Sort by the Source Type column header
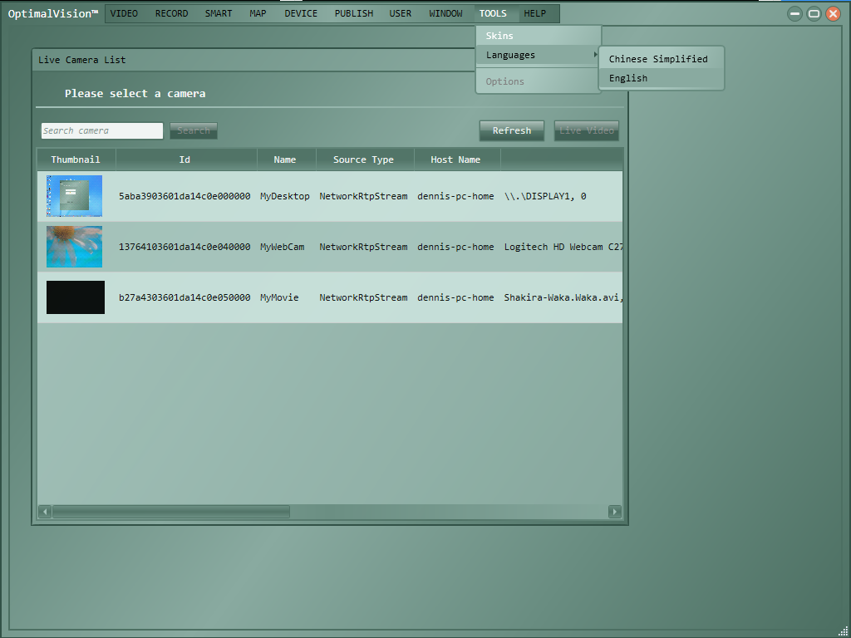This screenshot has width=851, height=638. coord(363,159)
